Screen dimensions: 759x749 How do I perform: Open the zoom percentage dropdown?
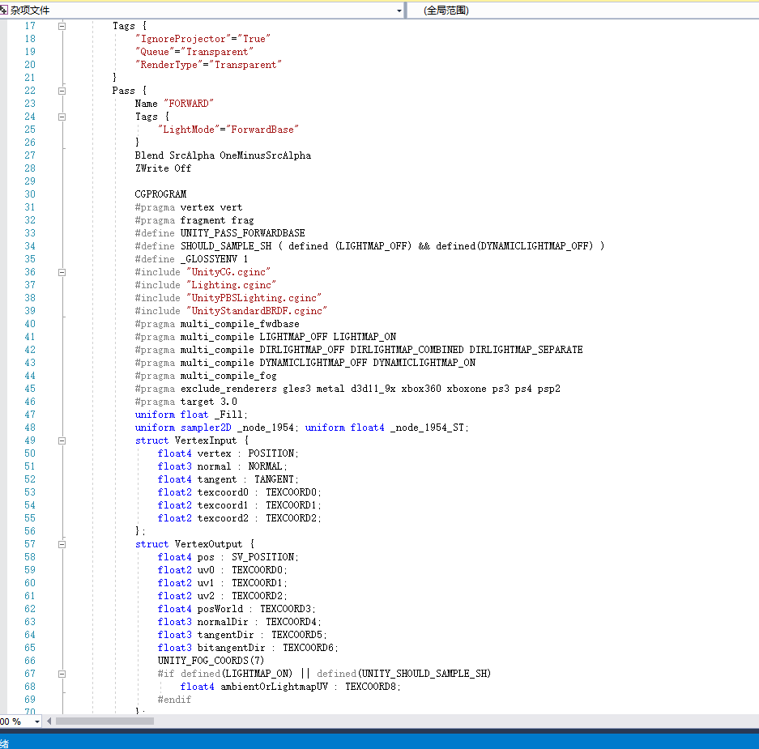click(x=36, y=721)
